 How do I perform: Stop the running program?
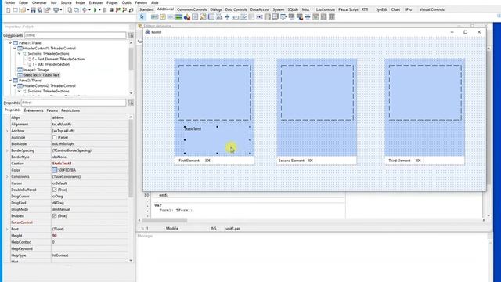pos(111,10)
